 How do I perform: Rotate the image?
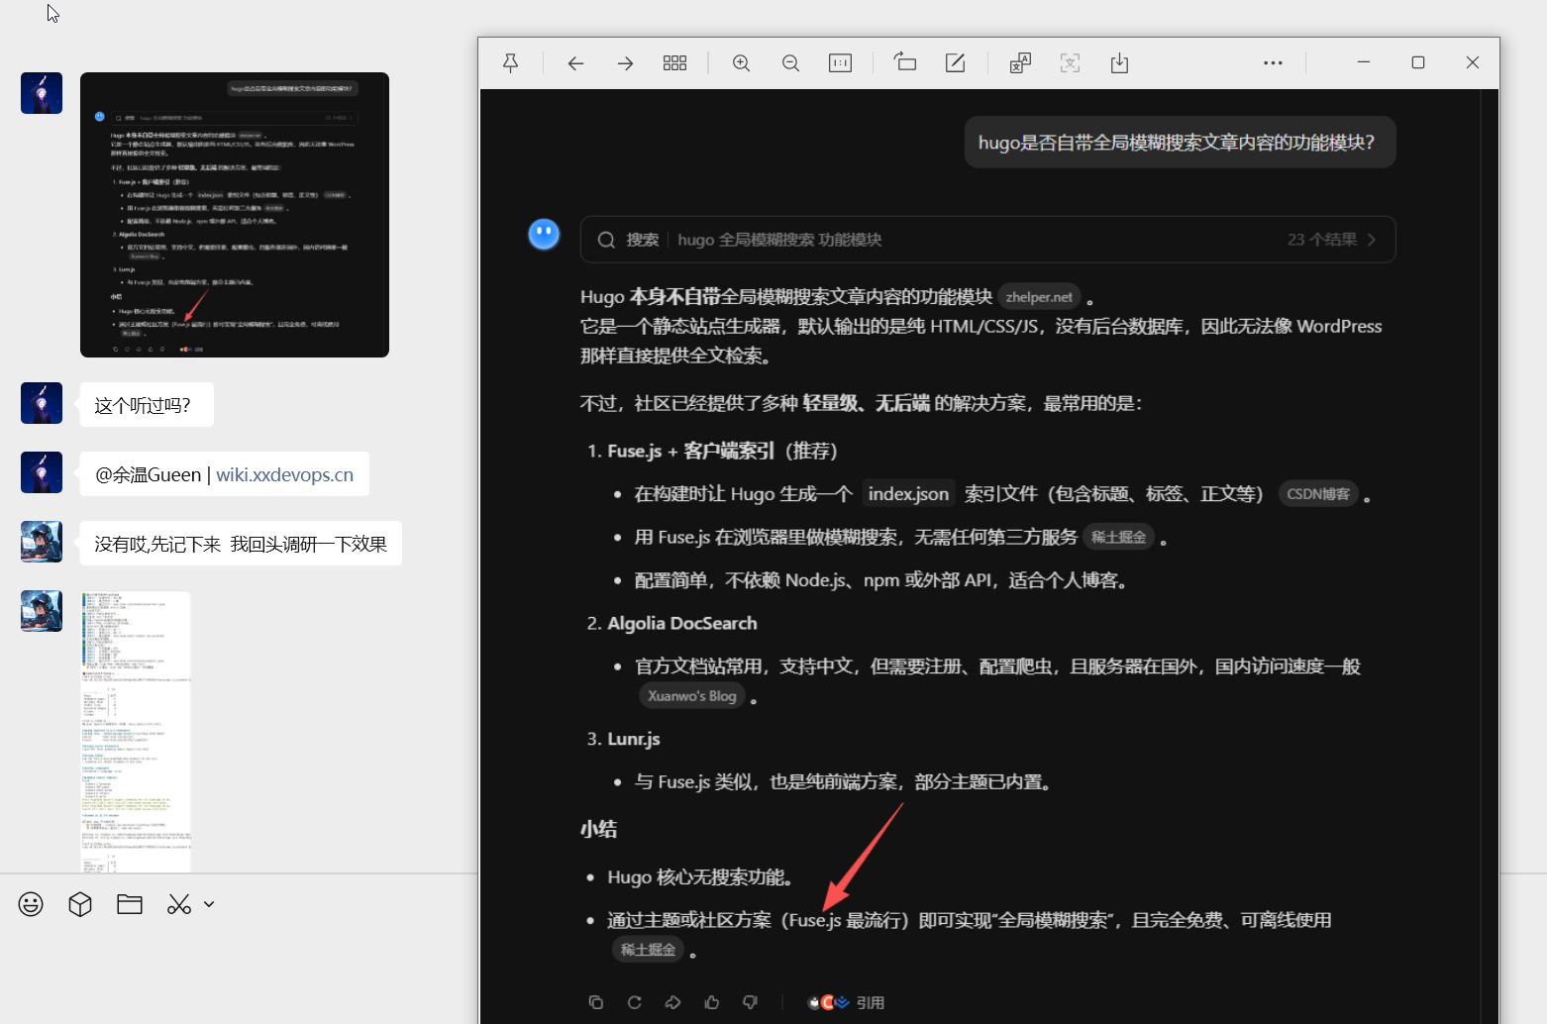(x=905, y=63)
